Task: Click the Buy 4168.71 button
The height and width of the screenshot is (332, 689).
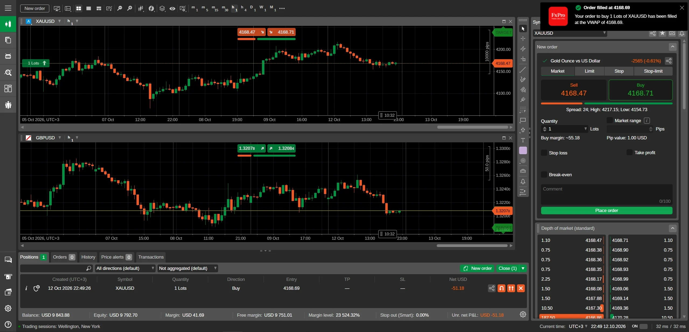Action: [640, 90]
